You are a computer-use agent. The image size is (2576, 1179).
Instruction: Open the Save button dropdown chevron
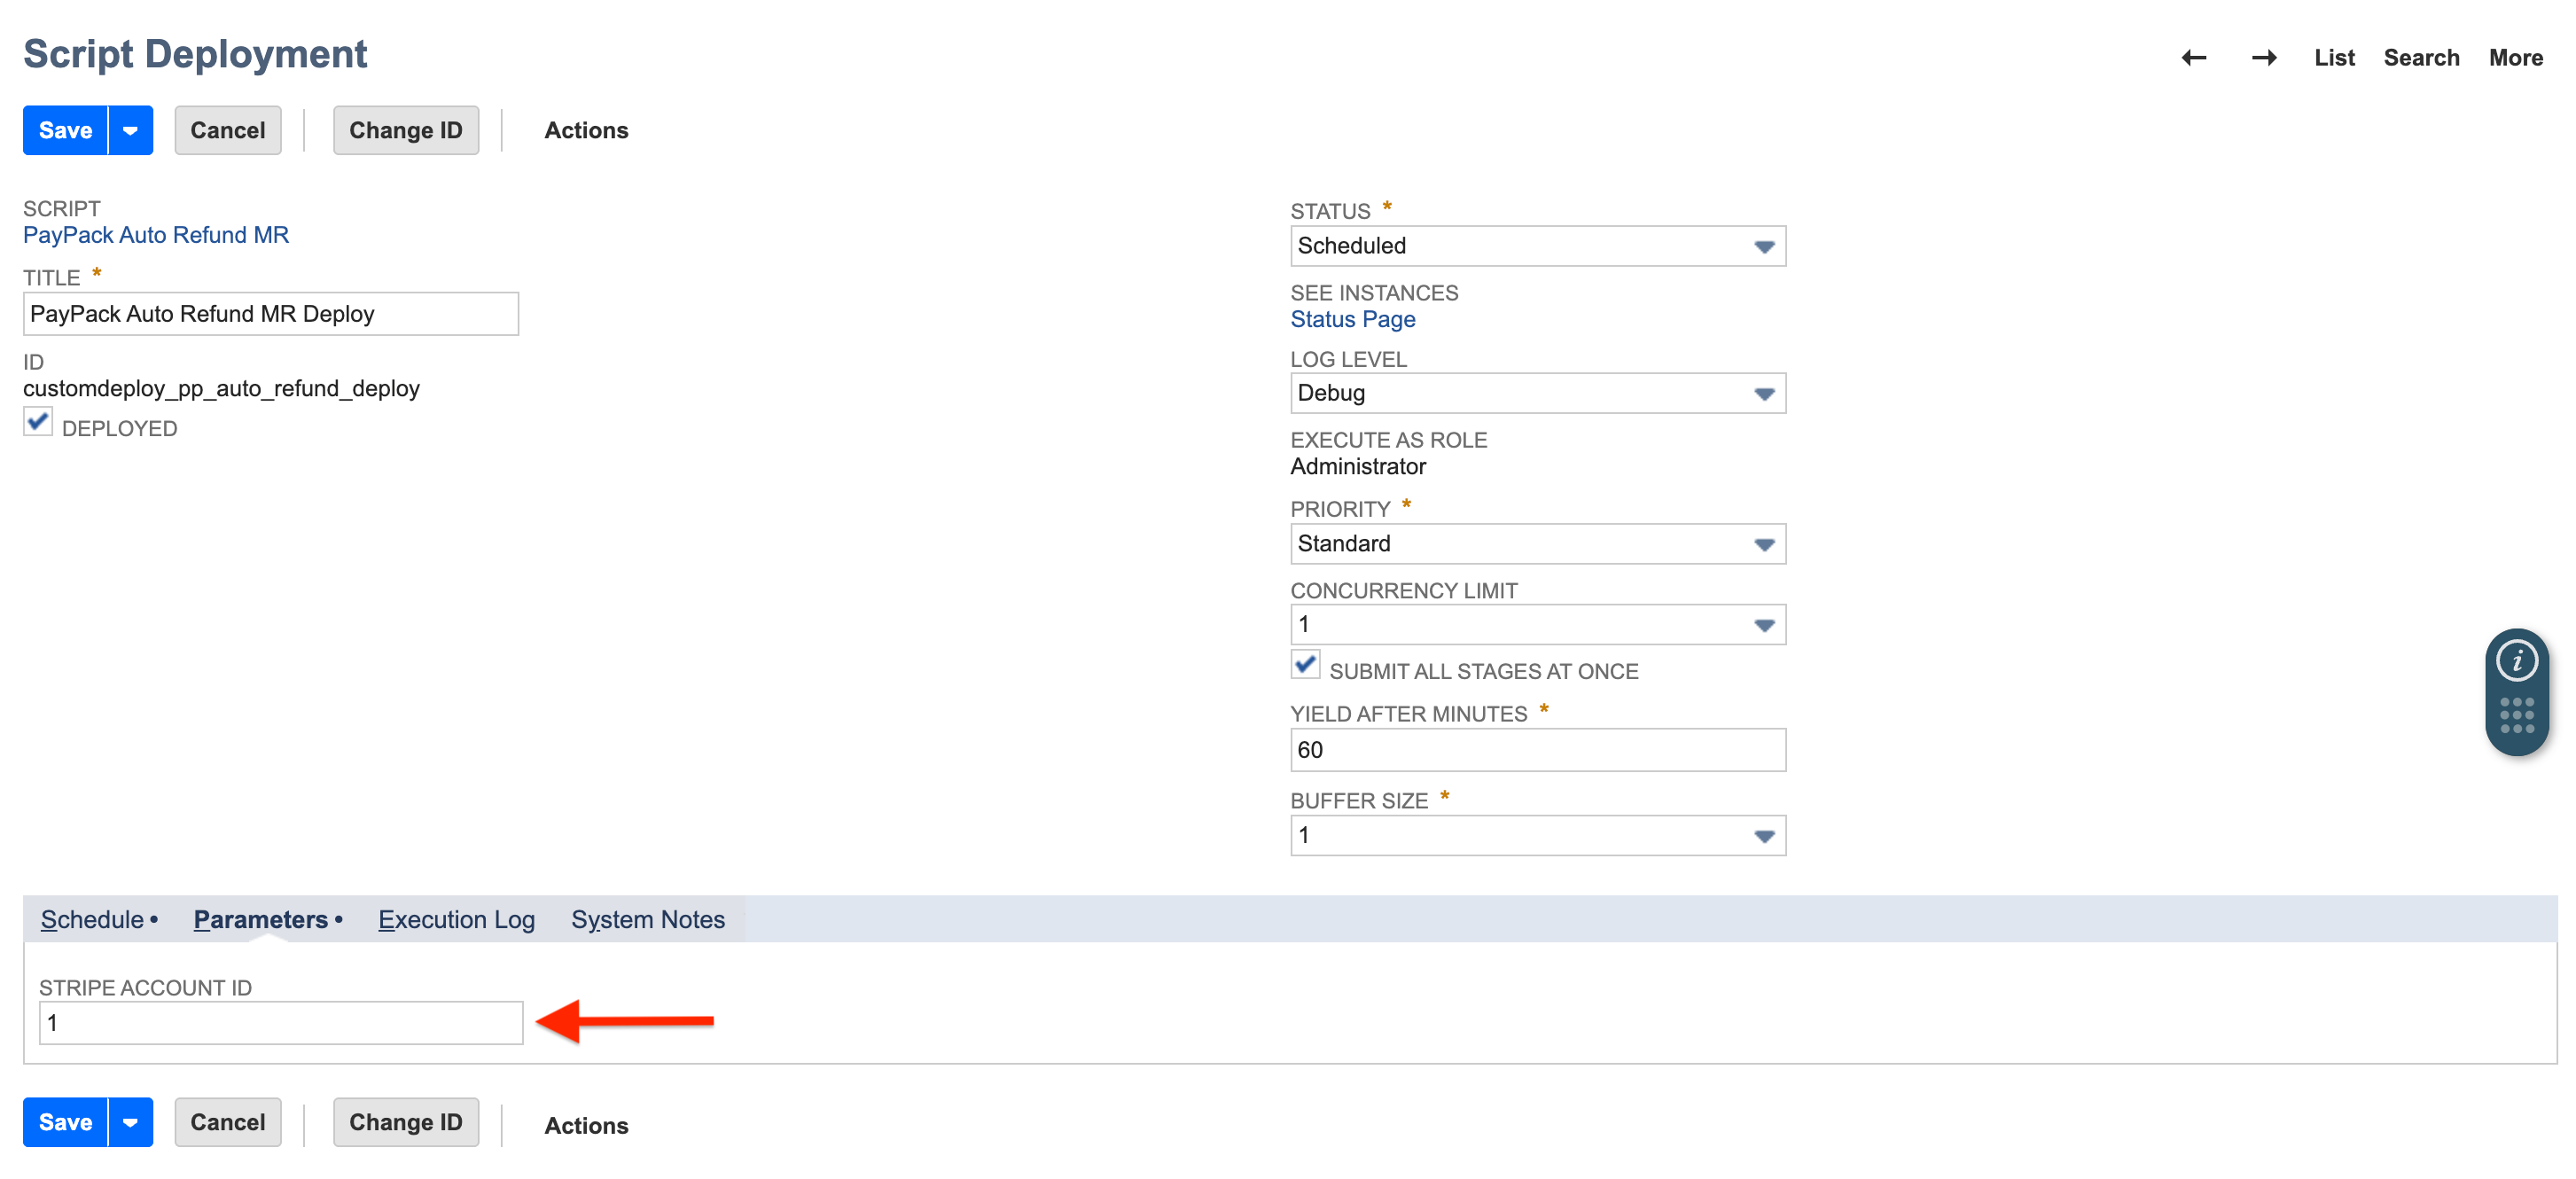tap(129, 129)
